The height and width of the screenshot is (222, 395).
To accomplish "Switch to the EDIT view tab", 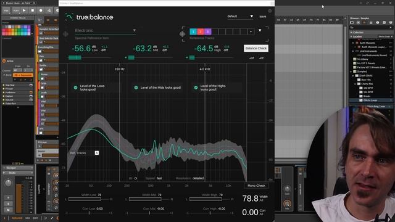I will [35, 218].
